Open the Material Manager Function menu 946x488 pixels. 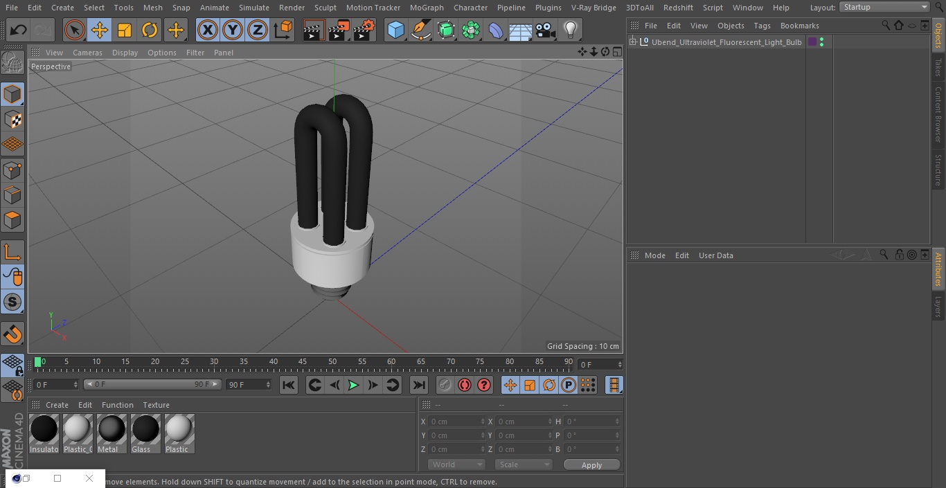click(118, 405)
